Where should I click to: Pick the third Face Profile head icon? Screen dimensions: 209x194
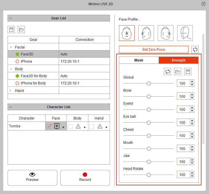[166, 33]
